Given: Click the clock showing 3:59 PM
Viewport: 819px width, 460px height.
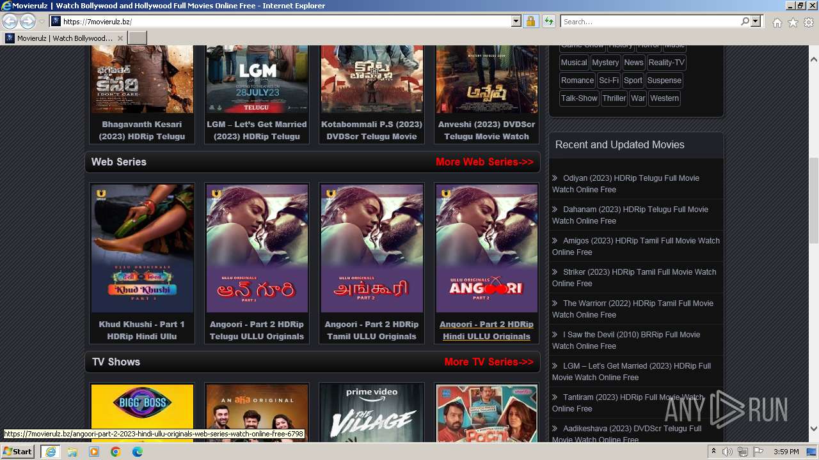Looking at the screenshot, I should (x=786, y=452).
